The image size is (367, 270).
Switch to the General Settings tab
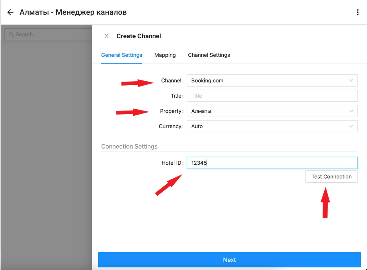point(122,55)
